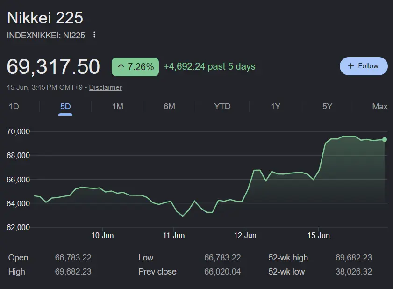Click the timestamp 15 Jun, 3:45 PM GMT+9
Image resolution: width=393 pixels, height=289 pixels.
[44, 87]
